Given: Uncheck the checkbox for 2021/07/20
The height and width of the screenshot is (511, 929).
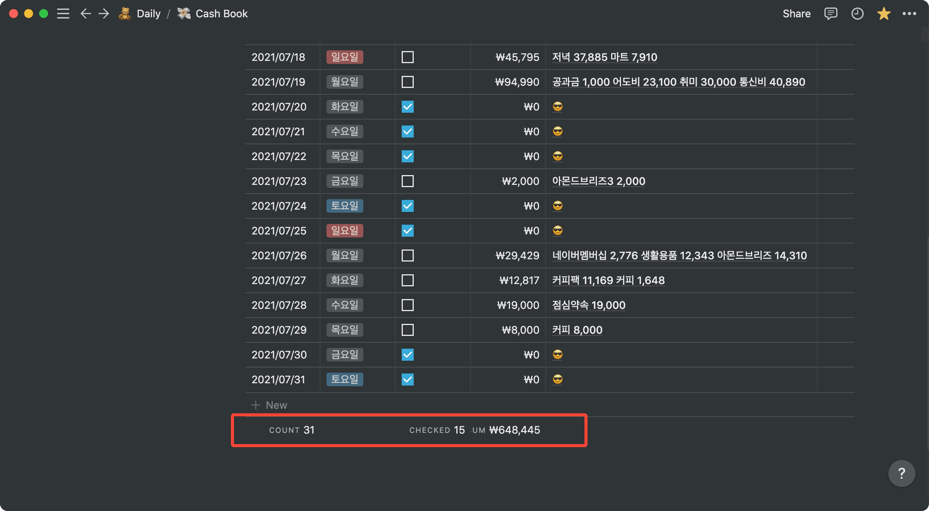Looking at the screenshot, I should click(x=407, y=107).
